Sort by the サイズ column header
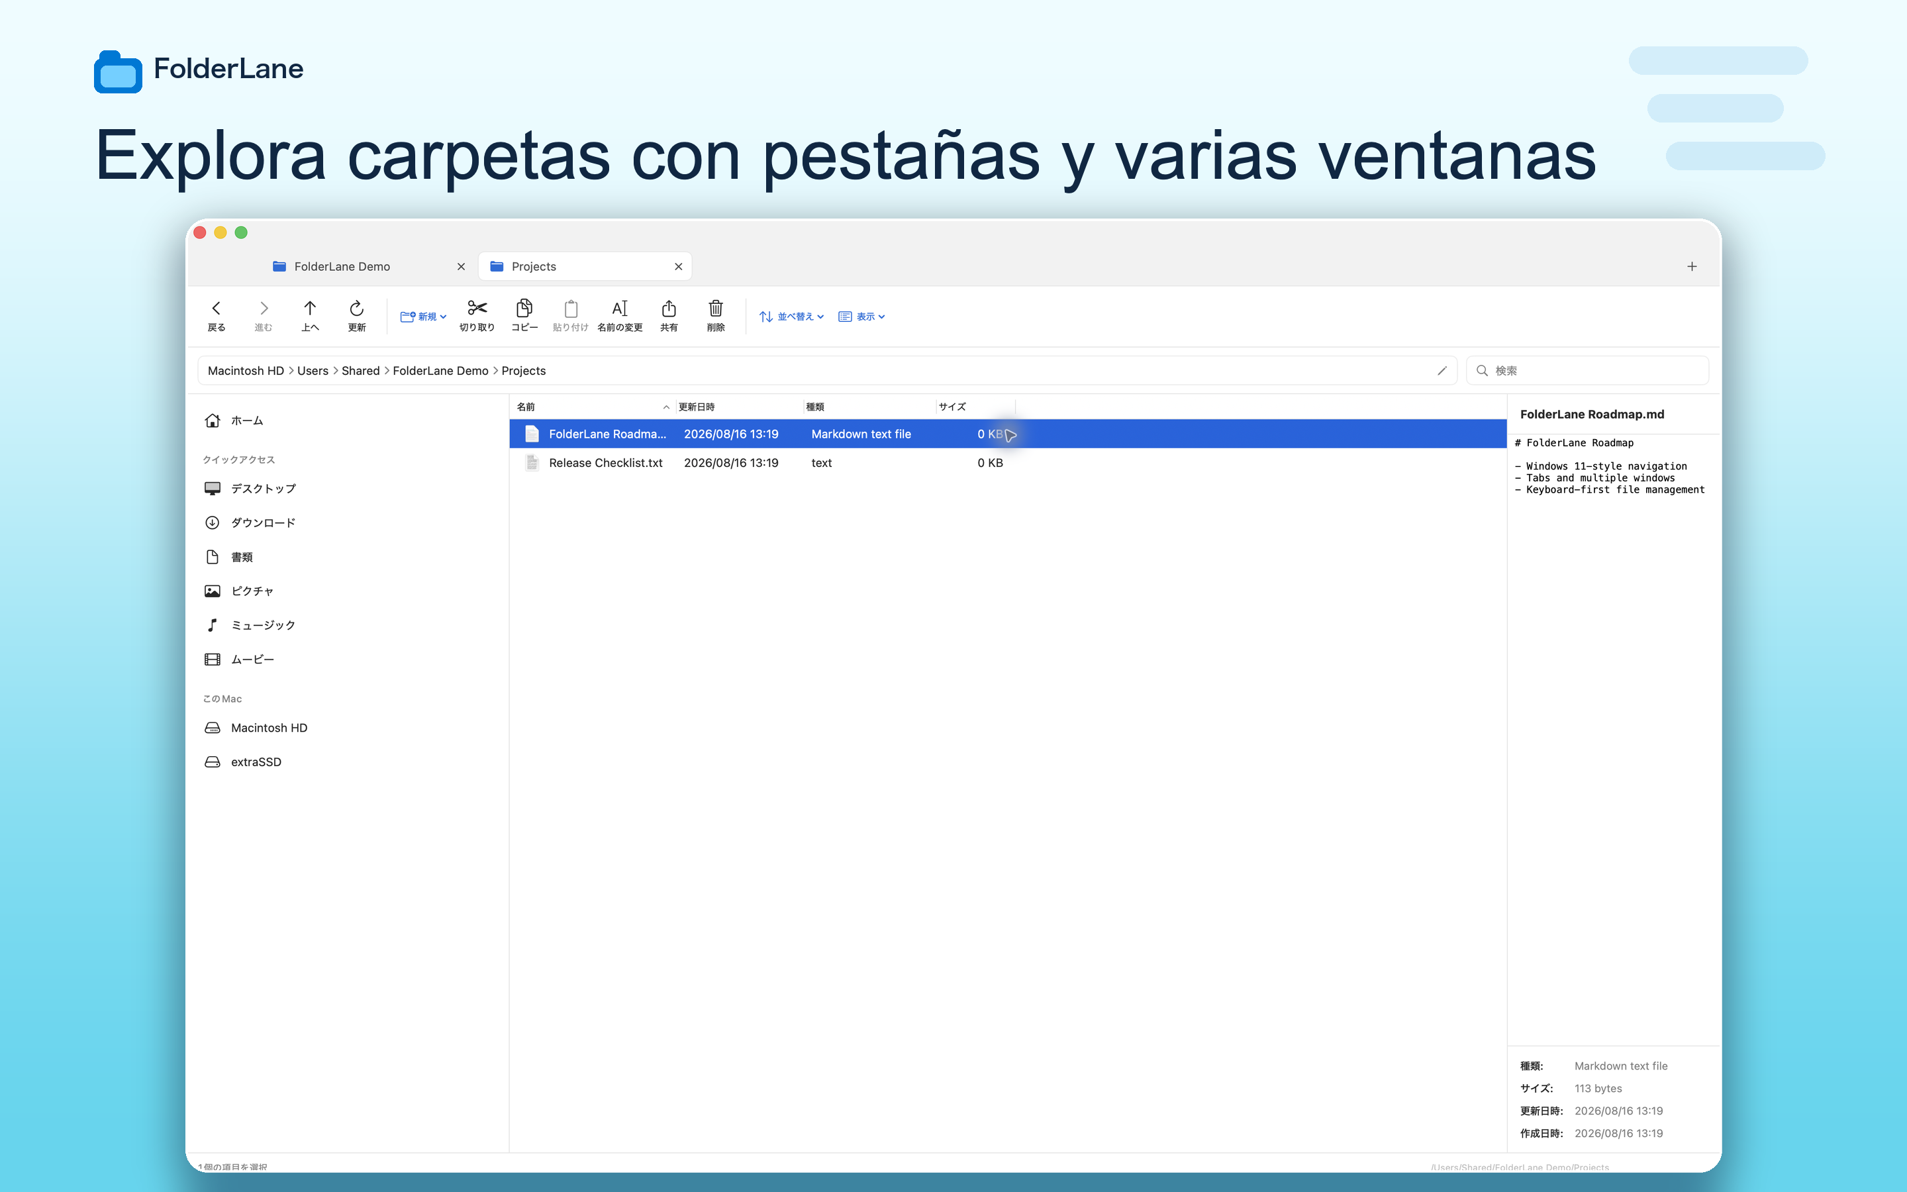The width and height of the screenshot is (1907, 1192). (x=975, y=407)
